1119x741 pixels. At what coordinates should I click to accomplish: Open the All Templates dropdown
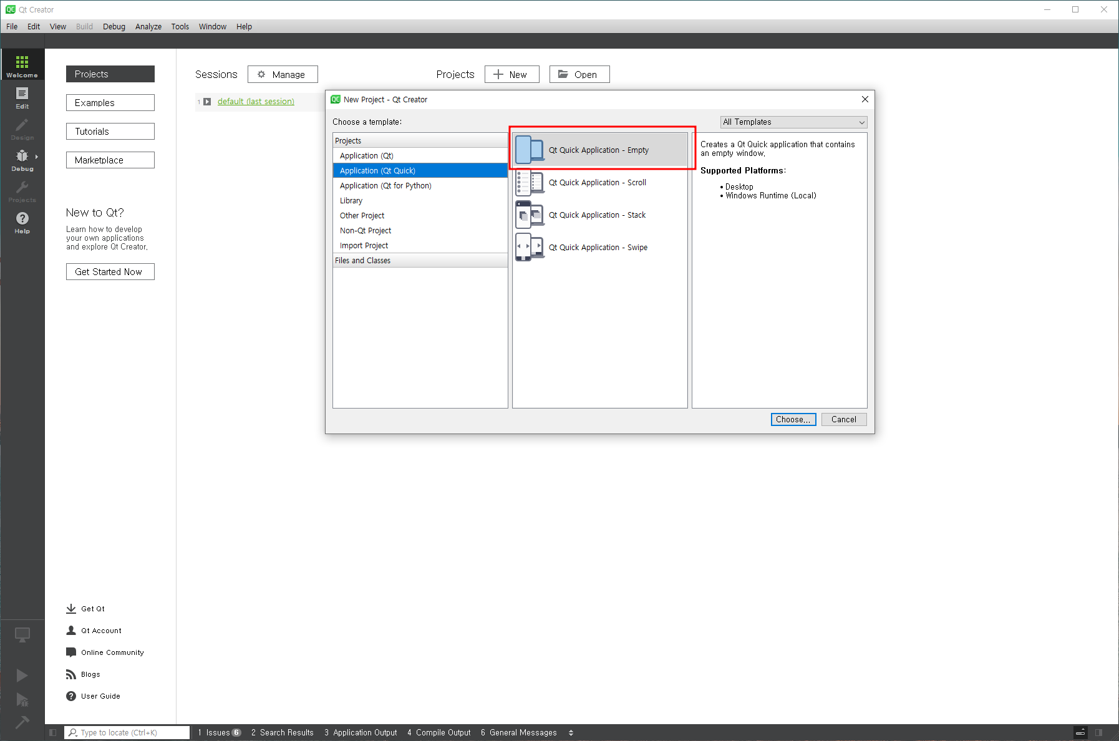coord(793,122)
